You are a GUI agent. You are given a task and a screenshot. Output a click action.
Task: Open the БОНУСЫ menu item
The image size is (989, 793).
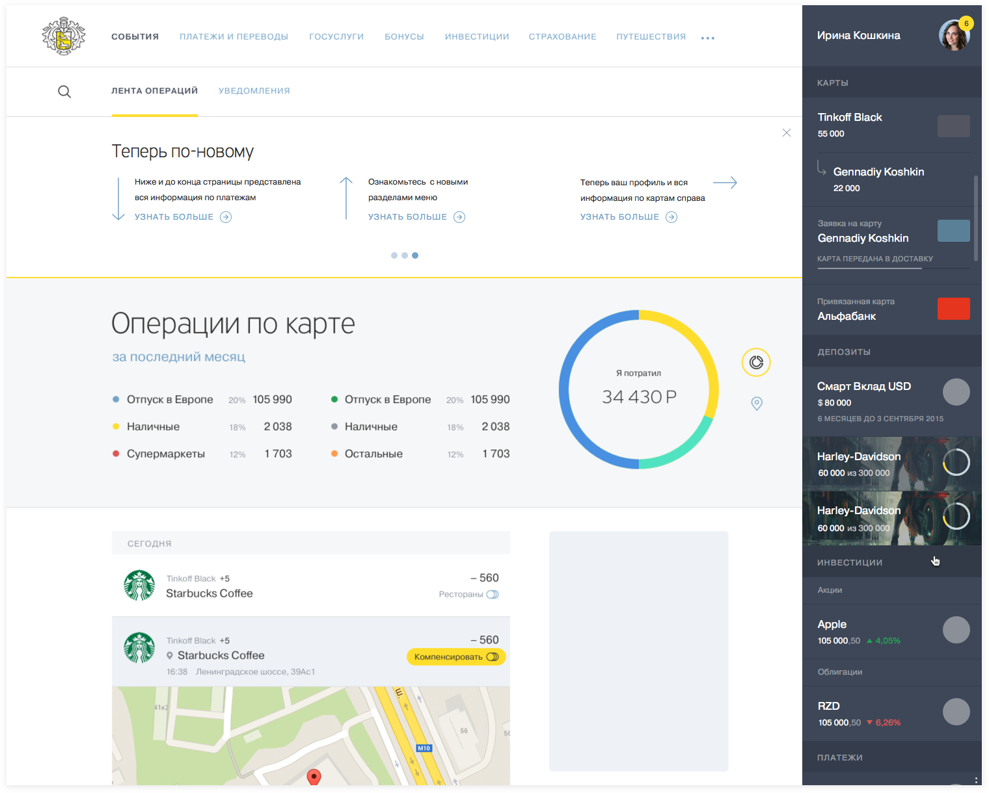(404, 37)
